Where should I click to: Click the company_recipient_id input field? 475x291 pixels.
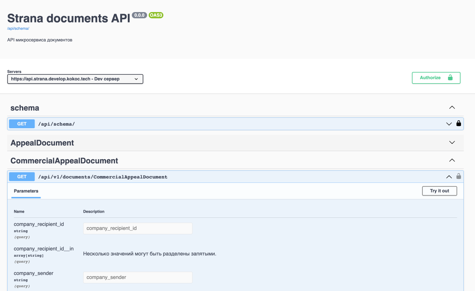point(137,228)
